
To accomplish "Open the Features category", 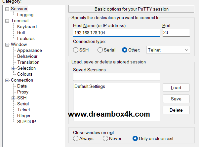I will (26, 39).
